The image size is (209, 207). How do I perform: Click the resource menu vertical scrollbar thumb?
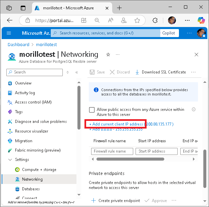coord(79,108)
